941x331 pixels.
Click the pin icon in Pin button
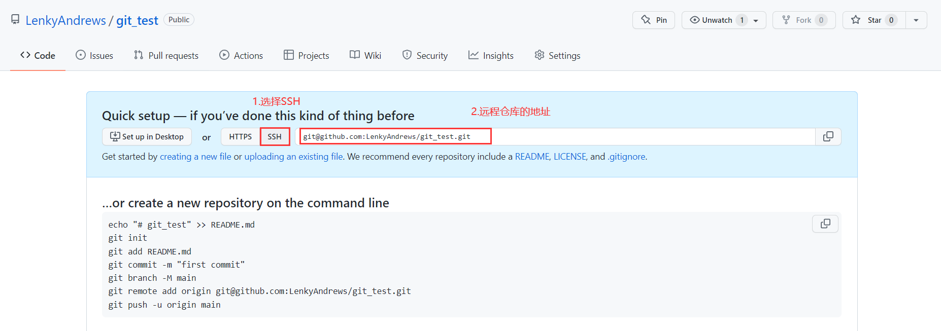(646, 20)
